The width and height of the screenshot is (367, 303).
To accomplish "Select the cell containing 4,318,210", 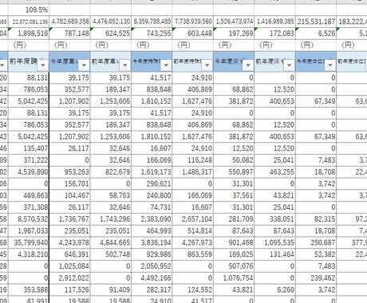I will point(29,254).
